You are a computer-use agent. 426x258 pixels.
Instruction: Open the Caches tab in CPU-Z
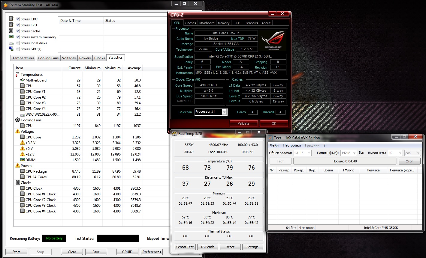190,23
